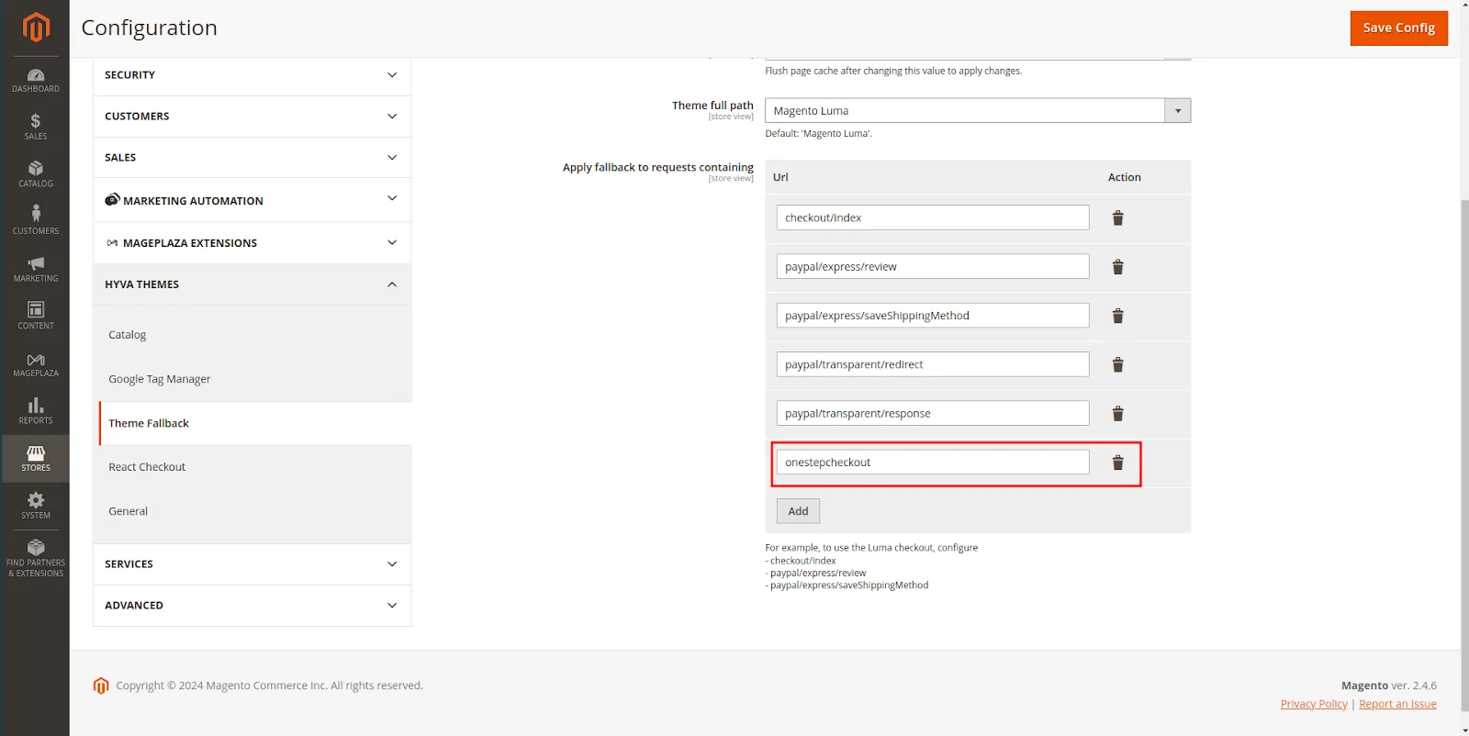The height and width of the screenshot is (736, 1469).
Task: Open the Theme full path dropdown
Action: [x=977, y=111]
